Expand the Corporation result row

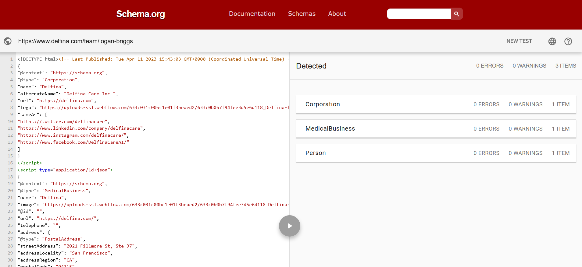436,104
